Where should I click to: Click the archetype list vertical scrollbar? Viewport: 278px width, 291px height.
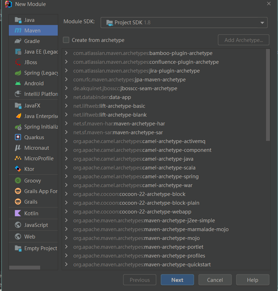point(268,95)
